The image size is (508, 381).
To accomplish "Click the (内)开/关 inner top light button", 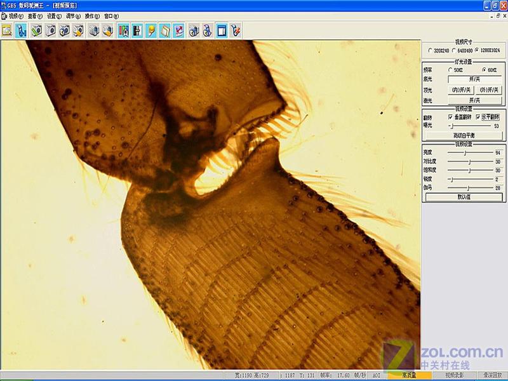I will (461, 90).
